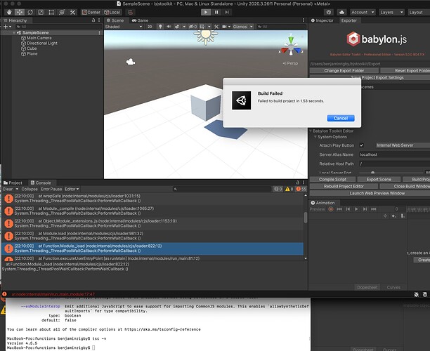Open the Layout dropdown
Screen dimensions: 430x351
(418, 12)
